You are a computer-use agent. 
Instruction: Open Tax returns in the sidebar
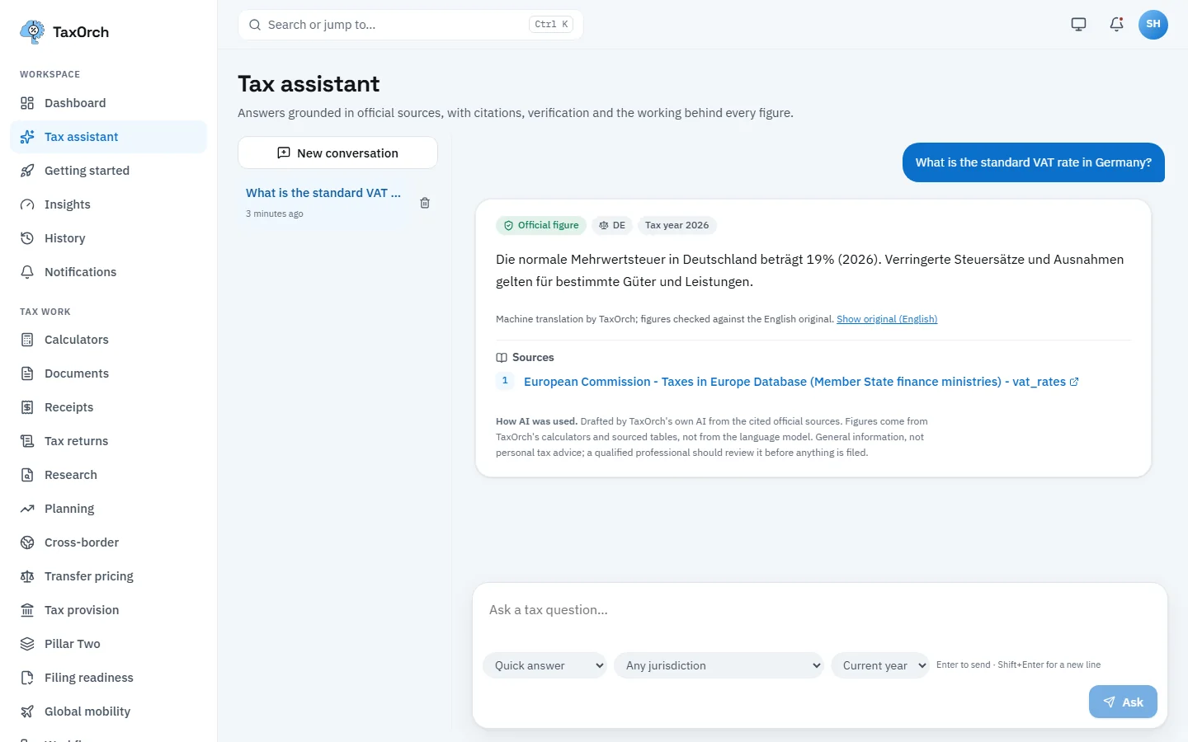[108, 441]
